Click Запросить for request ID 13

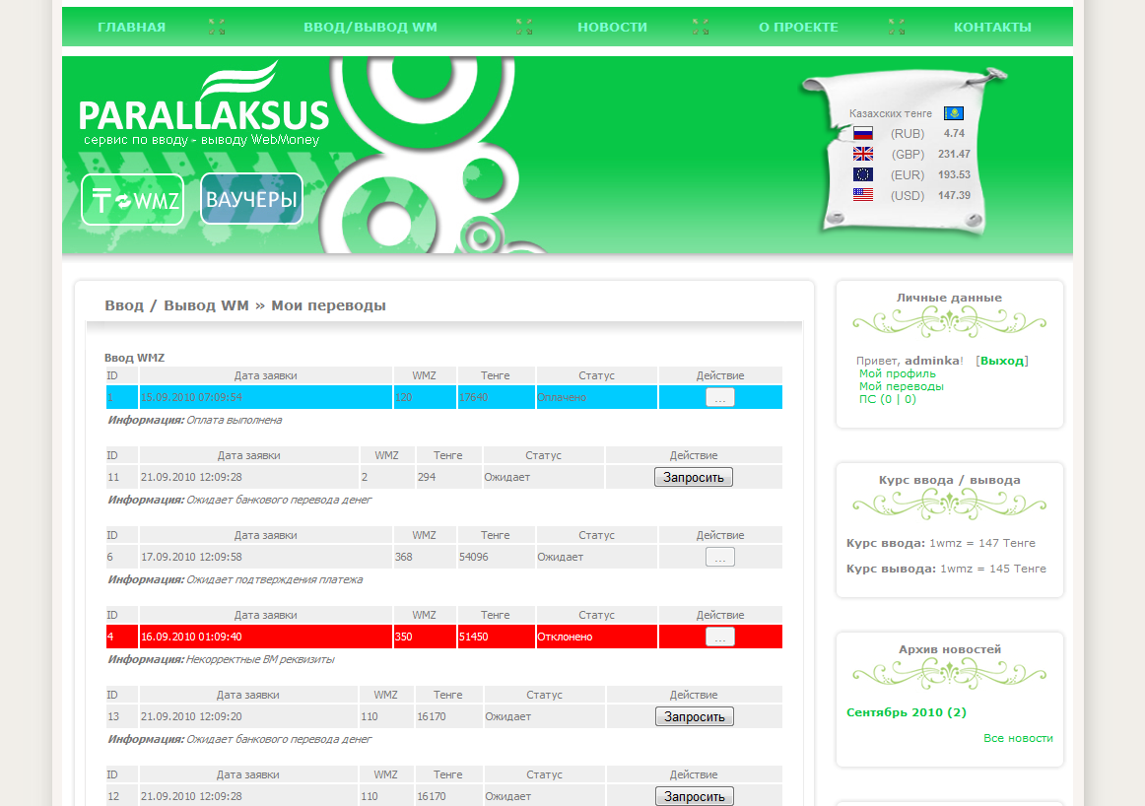(695, 717)
